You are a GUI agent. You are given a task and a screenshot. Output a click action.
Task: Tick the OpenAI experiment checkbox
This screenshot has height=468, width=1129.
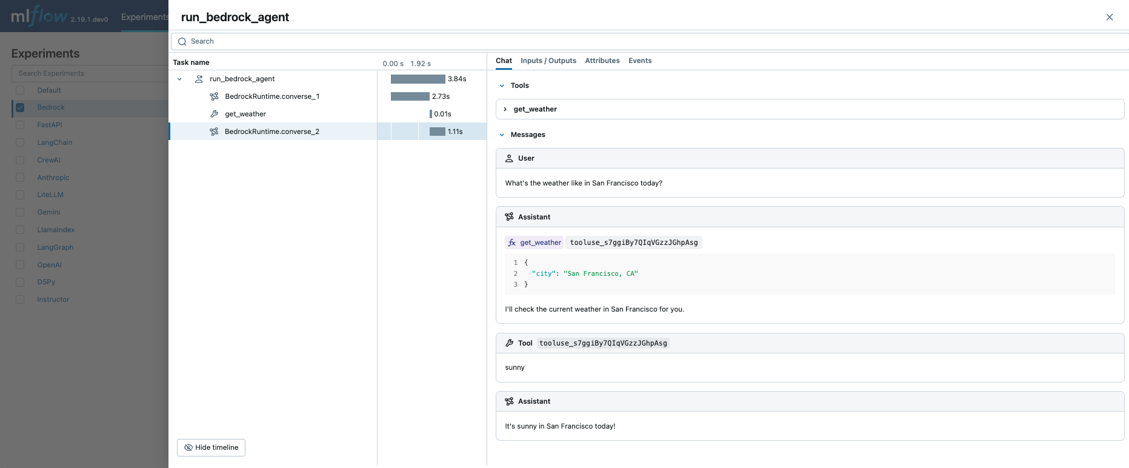point(20,265)
